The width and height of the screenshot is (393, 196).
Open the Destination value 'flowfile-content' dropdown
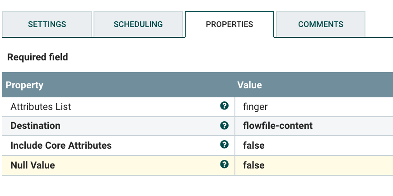point(277,126)
